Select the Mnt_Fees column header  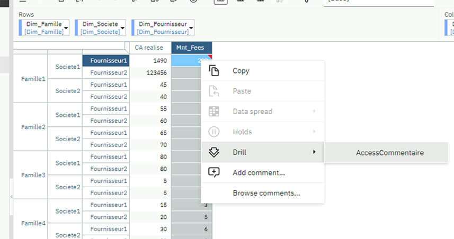tap(192, 48)
